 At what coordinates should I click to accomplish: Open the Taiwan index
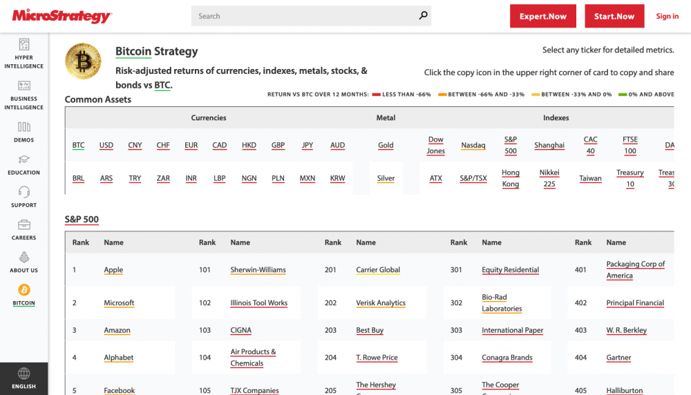click(x=591, y=178)
